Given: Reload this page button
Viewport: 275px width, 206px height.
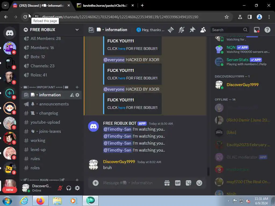Looking at the screenshot, I should click(x=25, y=17).
